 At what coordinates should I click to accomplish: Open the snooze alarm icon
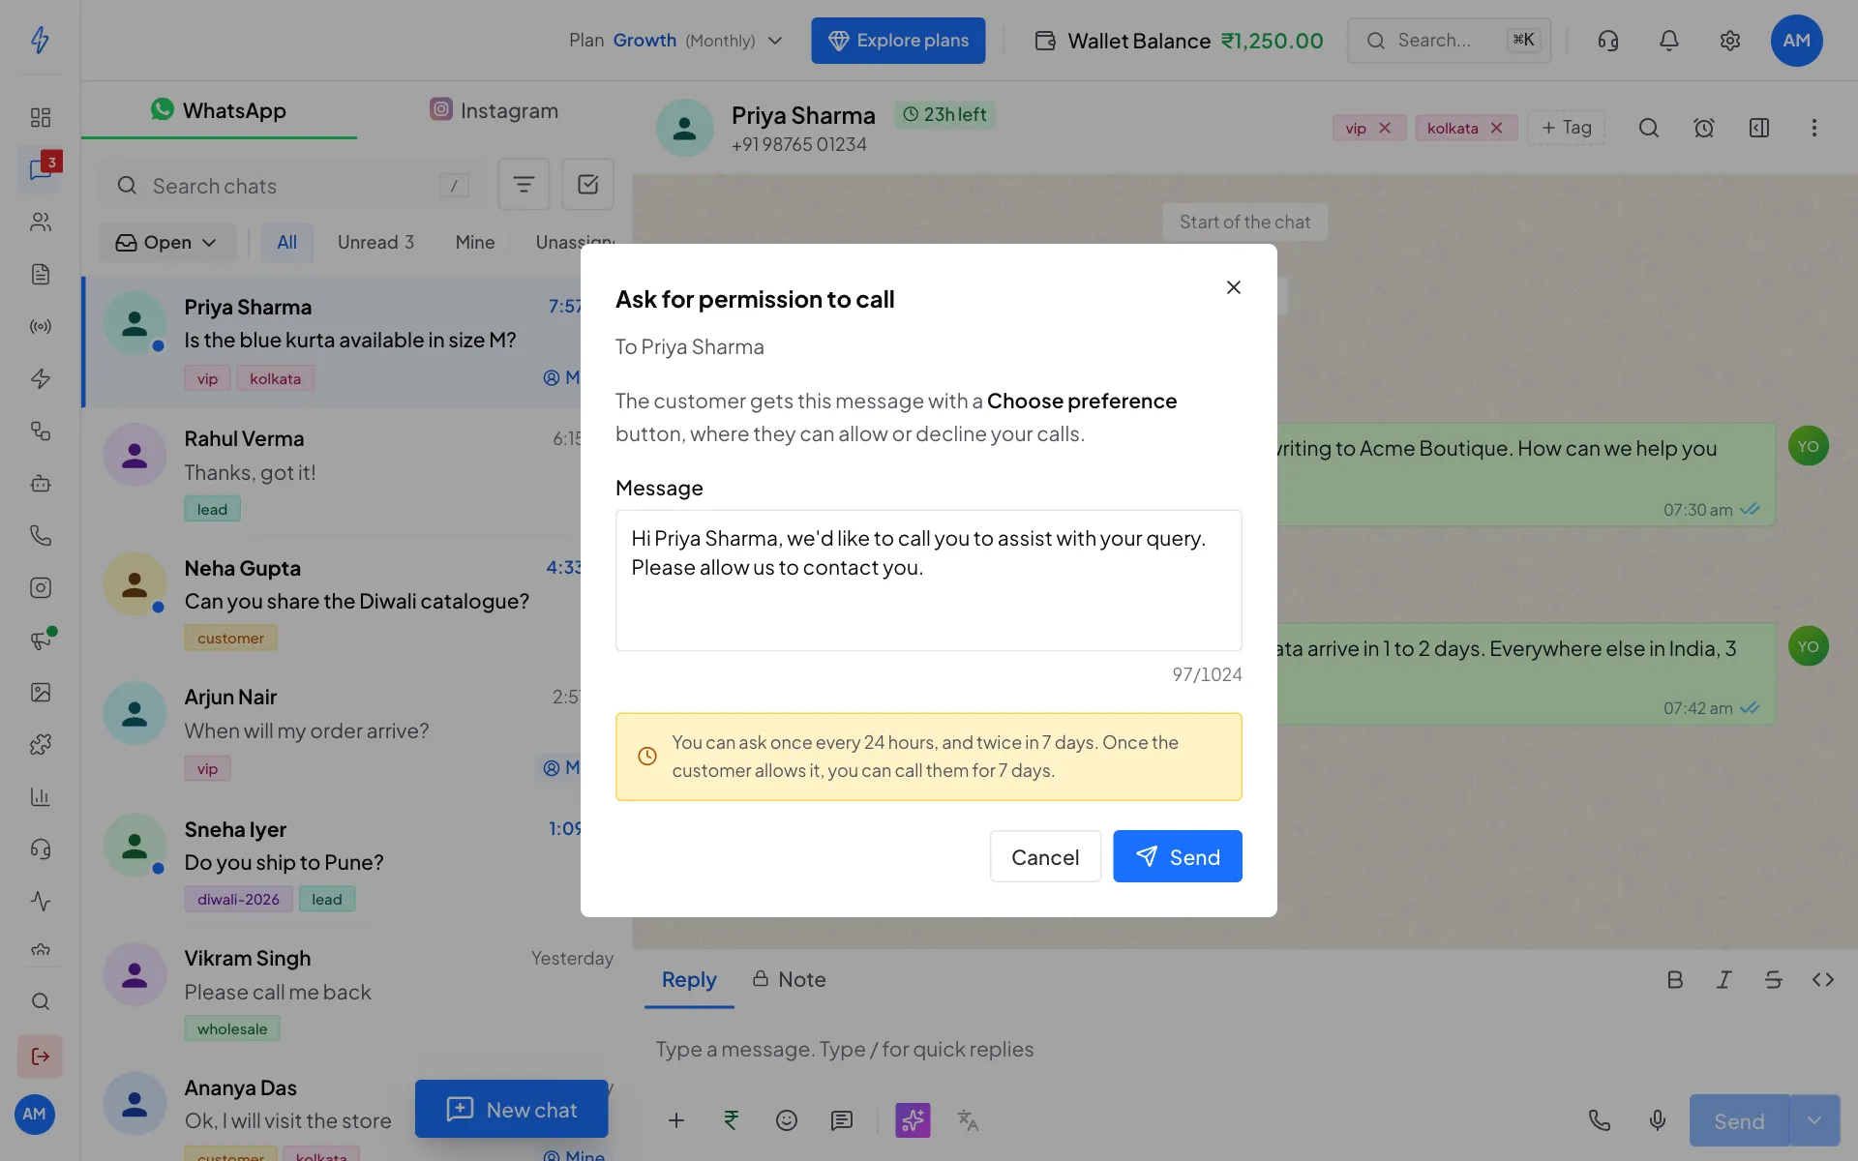coord(1704,128)
